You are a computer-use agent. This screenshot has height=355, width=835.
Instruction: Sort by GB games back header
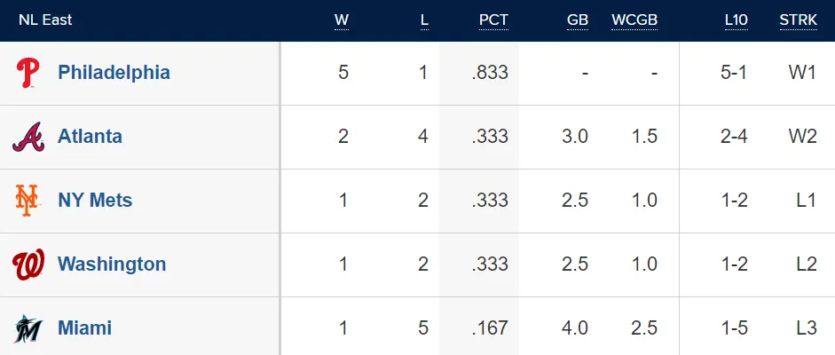[578, 20]
